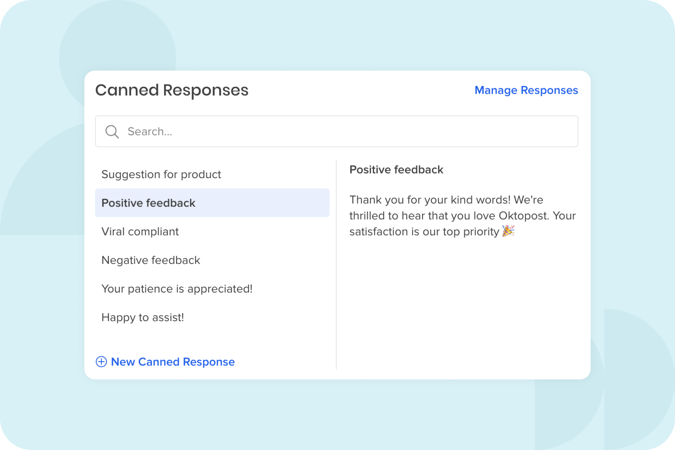Click the Positive feedback preview title
The image size is (675, 450).
[x=397, y=170]
